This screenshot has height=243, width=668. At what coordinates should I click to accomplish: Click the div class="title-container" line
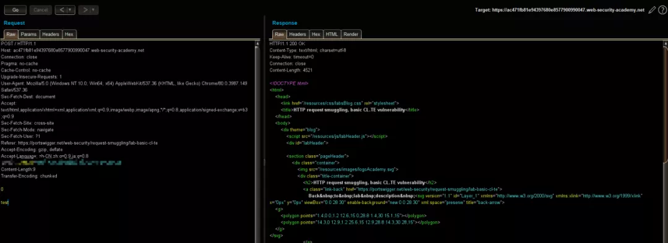coord(326,176)
